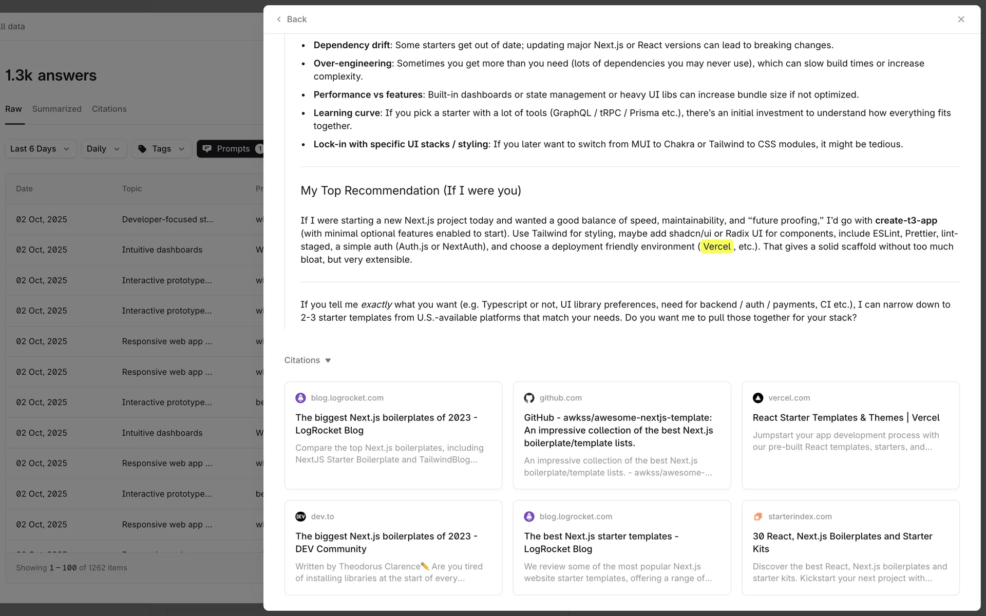Click the LogRocket favicon on boilerplates citation

[300, 398]
